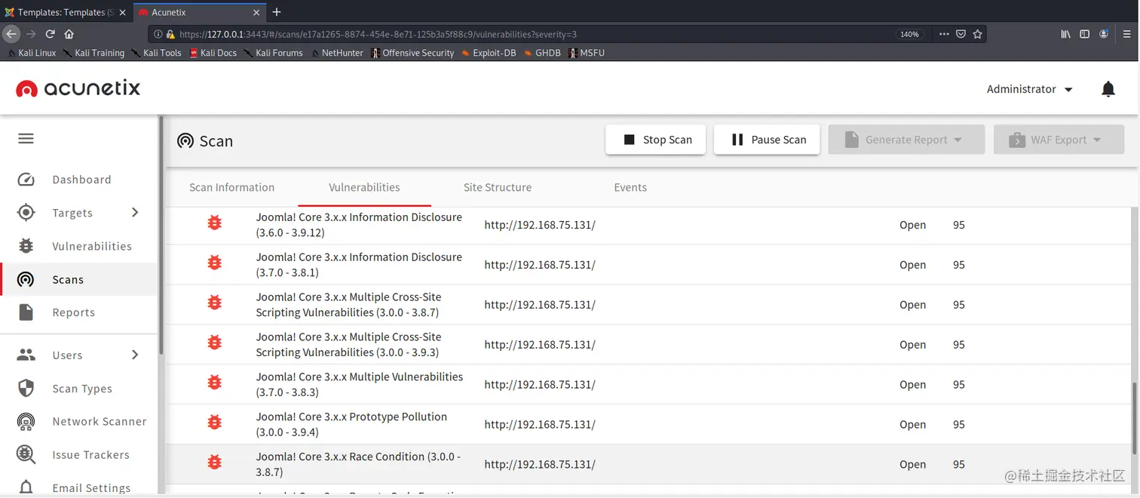1140x498 pixels.
Task: Switch to the Site Structure tab
Action: [498, 187]
